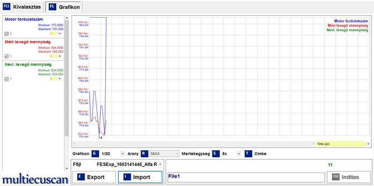
Task: Click the I icon on Import
Action: coord(127,177)
